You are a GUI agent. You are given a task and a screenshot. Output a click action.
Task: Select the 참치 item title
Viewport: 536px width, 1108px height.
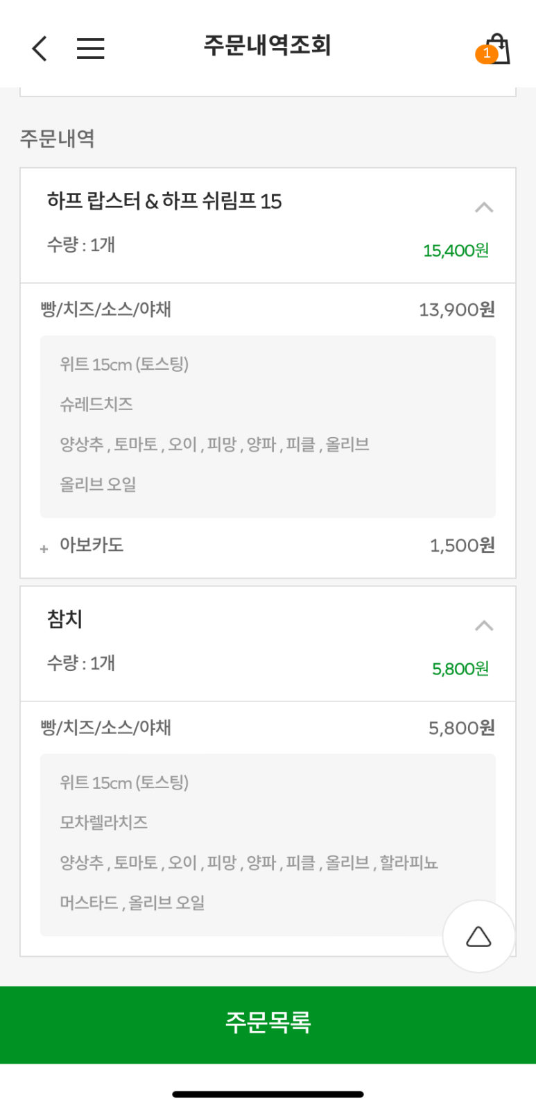(65, 619)
